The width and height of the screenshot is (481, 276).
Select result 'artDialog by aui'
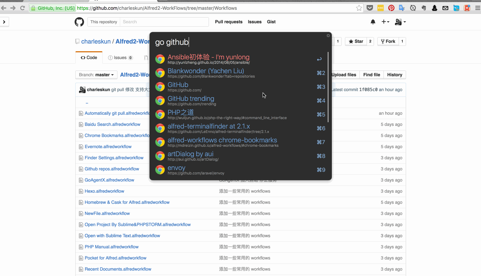pyautogui.click(x=240, y=156)
